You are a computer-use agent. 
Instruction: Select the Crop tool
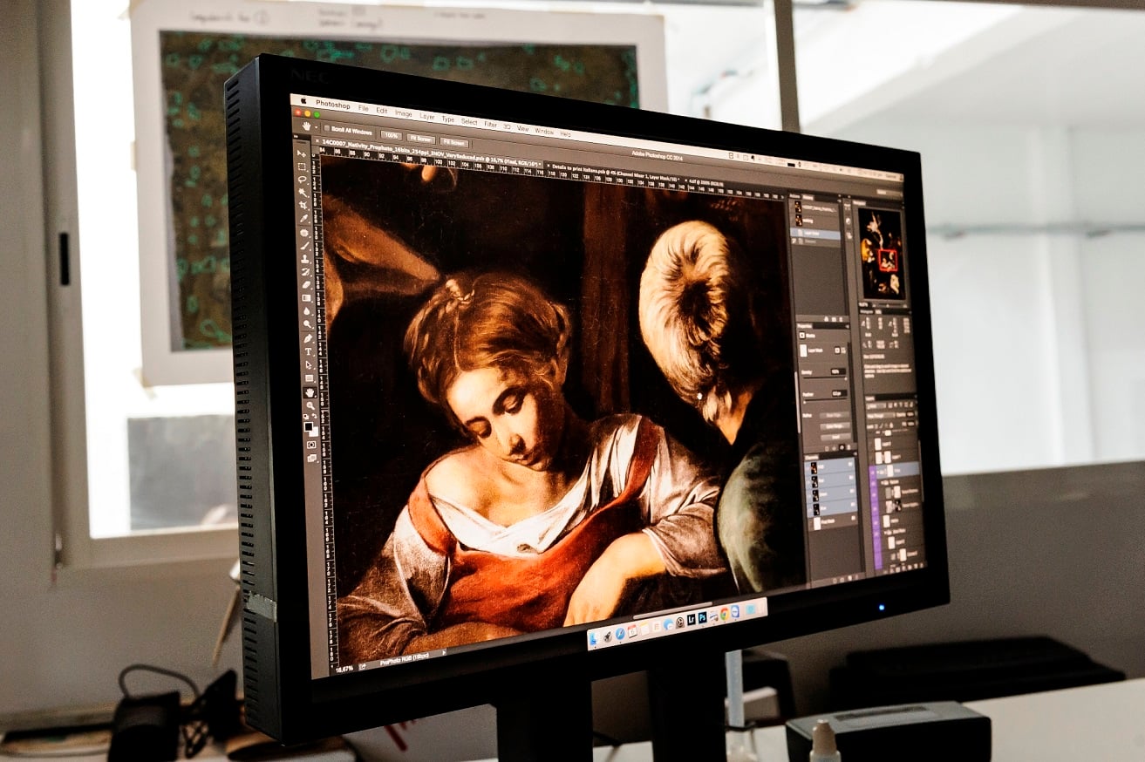(303, 206)
